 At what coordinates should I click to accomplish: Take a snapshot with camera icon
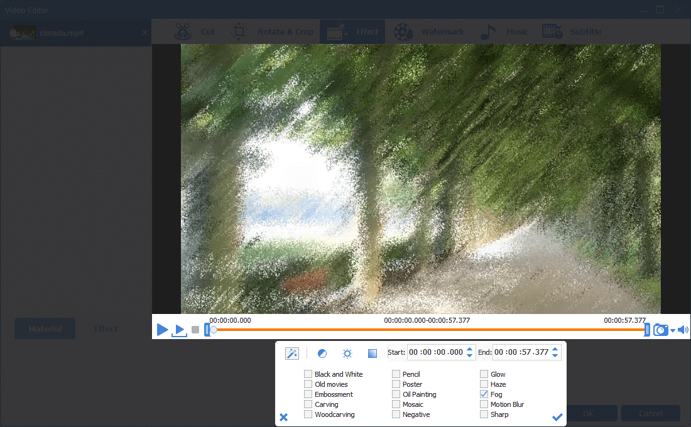(660, 330)
